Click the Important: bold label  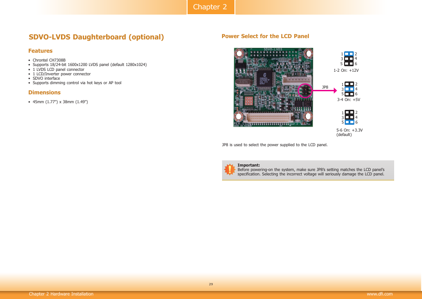click(x=249, y=165)
